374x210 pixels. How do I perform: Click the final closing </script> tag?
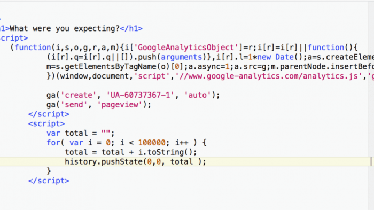[x=49, y=181]
